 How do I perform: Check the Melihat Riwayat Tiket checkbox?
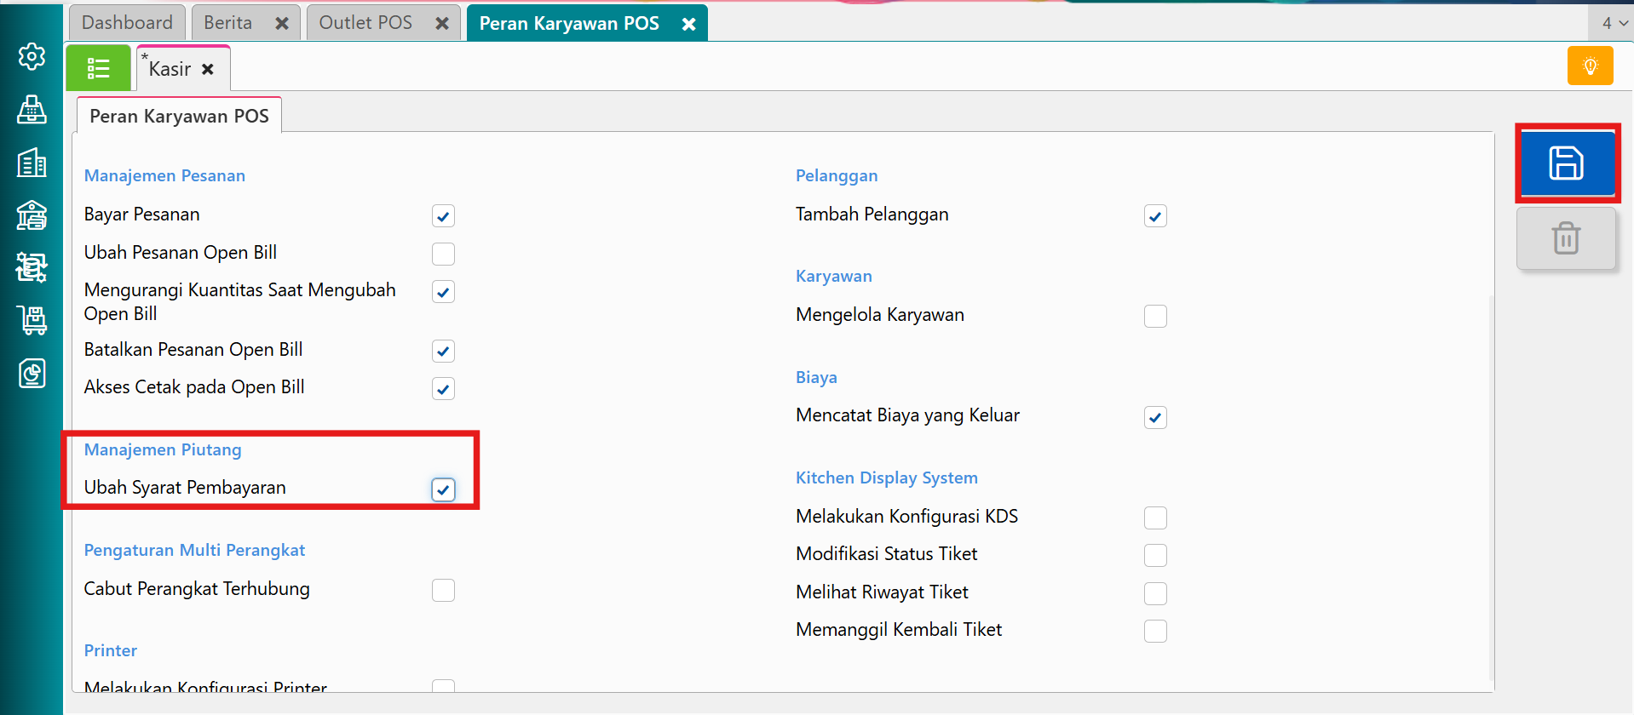tap(1155, 593)
